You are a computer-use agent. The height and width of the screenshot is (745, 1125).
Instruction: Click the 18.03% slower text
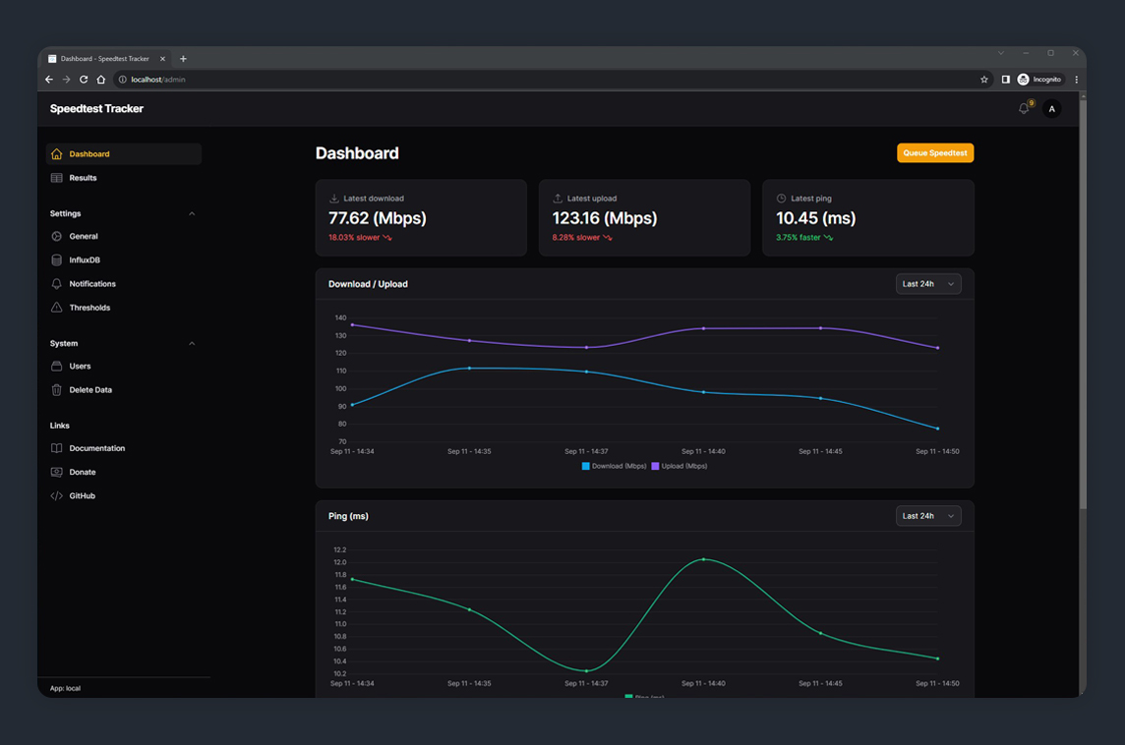[x=354, y=237]
